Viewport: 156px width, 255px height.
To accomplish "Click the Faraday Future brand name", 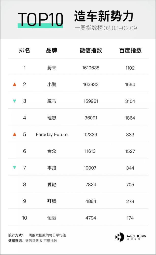I will [52, 134].
